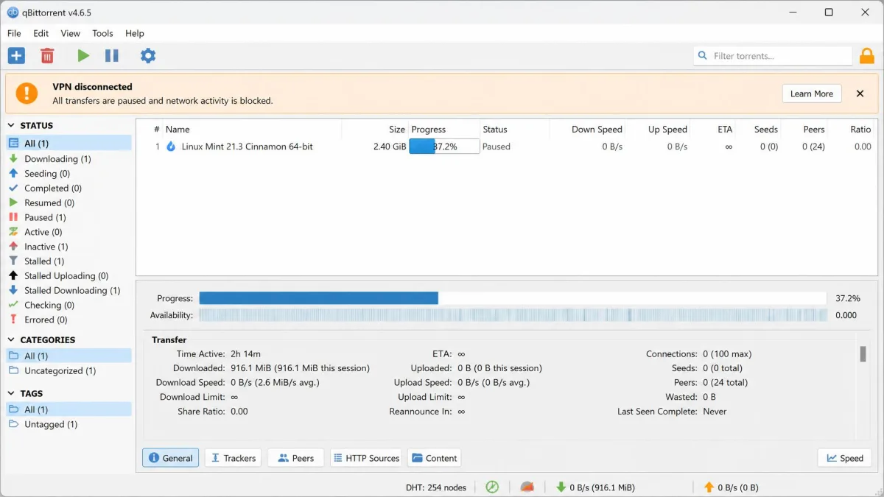
Task: Collapse the TAGS section
Action: 12,394
